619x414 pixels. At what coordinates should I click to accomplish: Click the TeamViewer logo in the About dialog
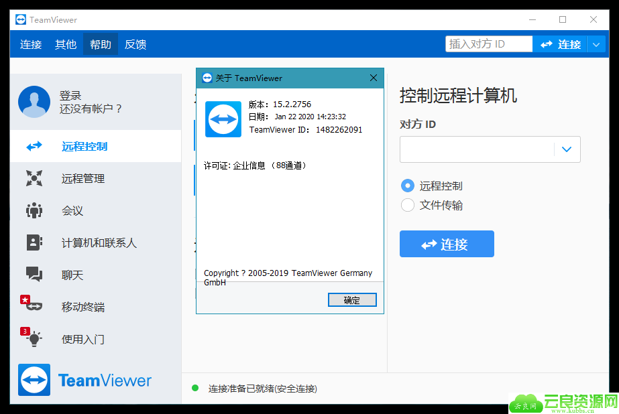223,119
